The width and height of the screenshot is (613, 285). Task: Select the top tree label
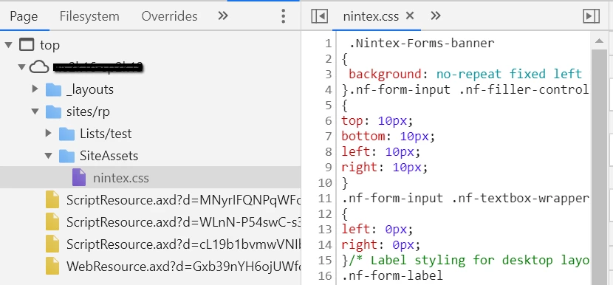pyautogui.click(x=49, y=45)
